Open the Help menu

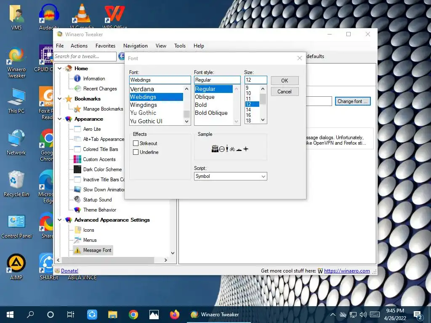coord(199,46)
